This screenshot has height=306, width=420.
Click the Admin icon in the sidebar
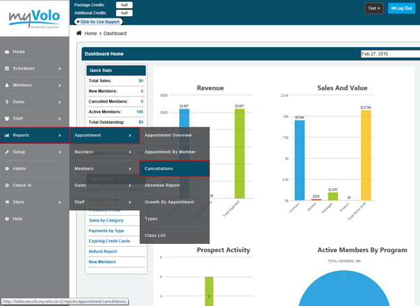7,169
